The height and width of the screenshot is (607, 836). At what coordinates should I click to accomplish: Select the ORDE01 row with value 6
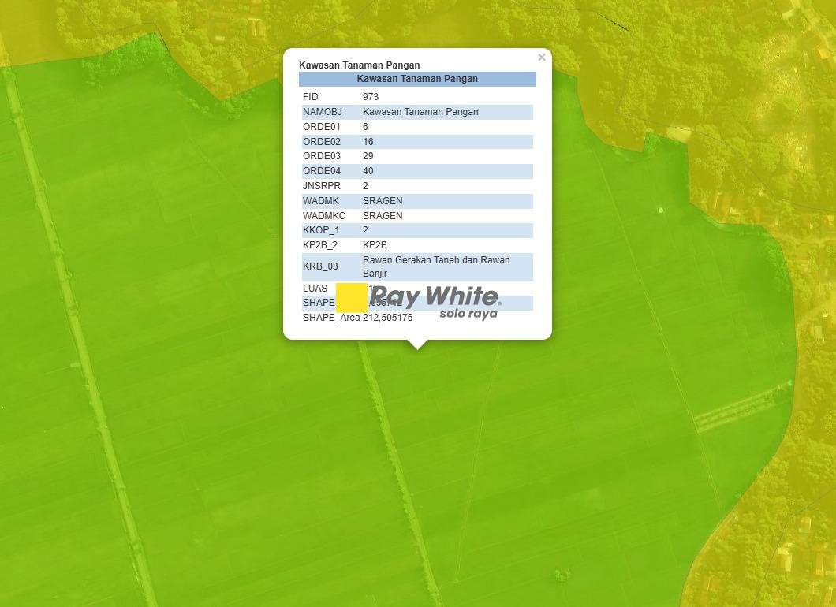click(417, 127)
